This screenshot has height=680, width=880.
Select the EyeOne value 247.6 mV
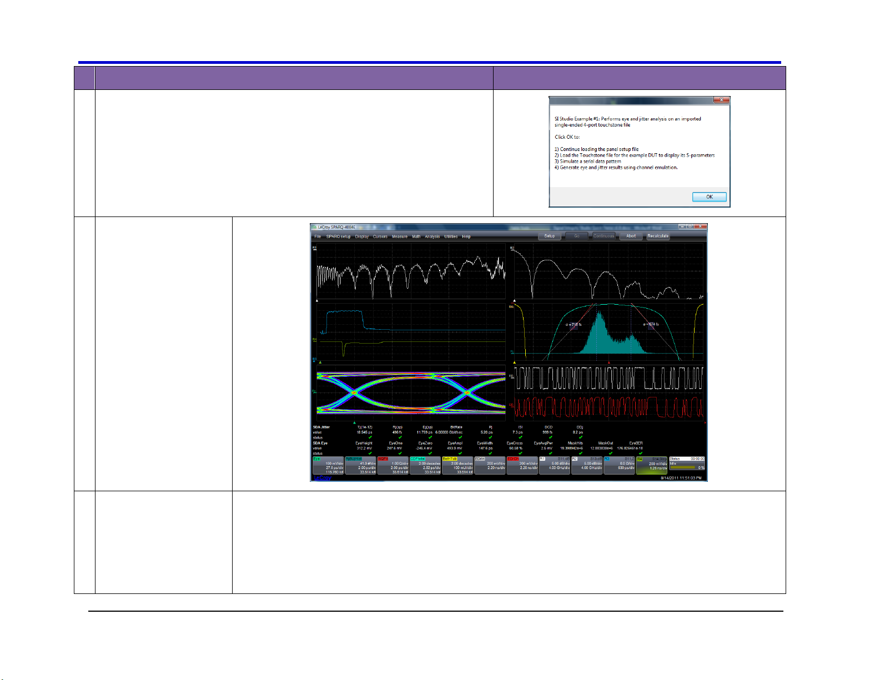click(x=395, y=449)
